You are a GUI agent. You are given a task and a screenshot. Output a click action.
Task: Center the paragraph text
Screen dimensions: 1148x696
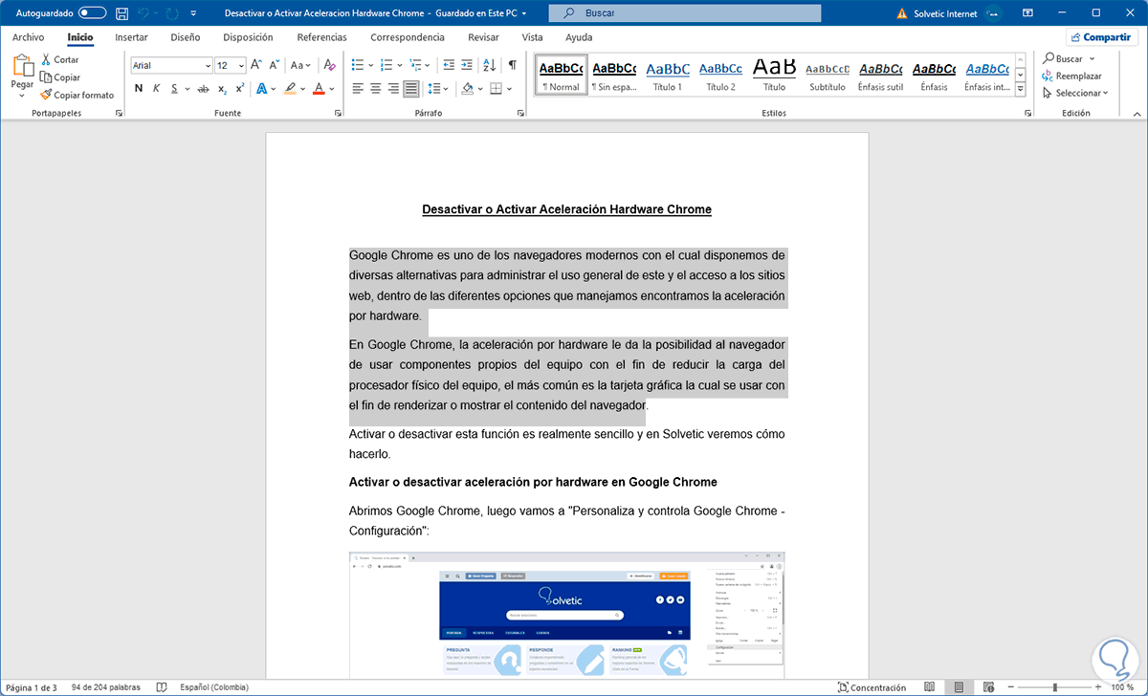pos(376,88)
